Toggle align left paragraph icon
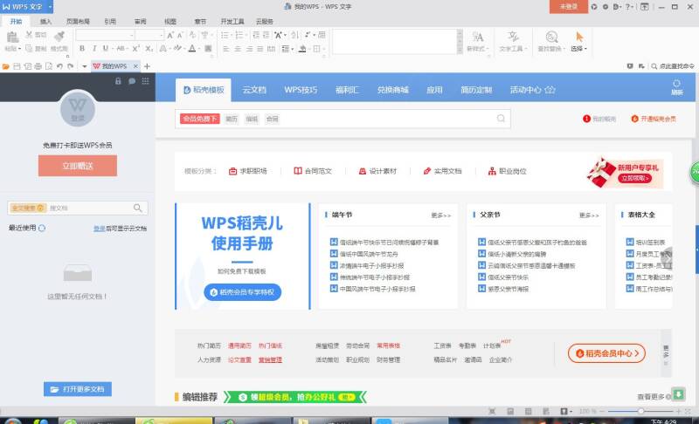Screen dimensions: 699x424 coord(226,49)
